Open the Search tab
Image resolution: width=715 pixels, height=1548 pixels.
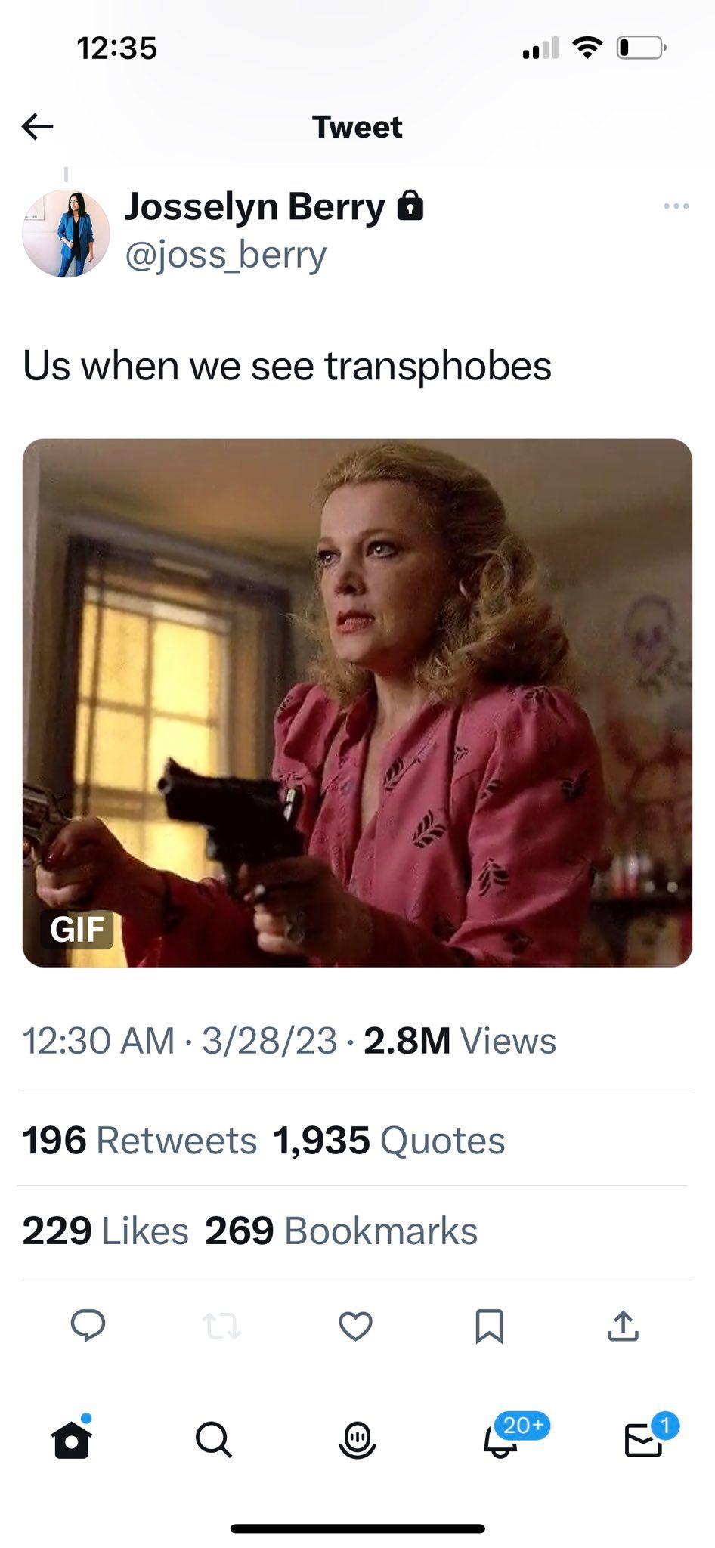point(214,1439)
